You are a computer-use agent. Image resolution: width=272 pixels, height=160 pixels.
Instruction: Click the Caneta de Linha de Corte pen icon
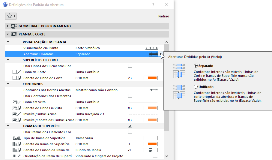tap(19, 78)
